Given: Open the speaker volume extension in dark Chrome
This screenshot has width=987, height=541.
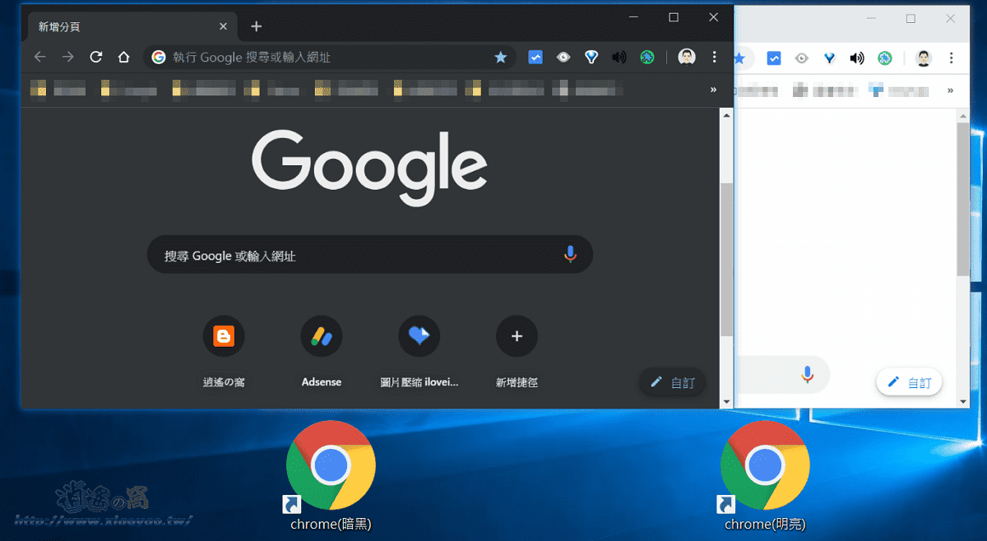Looking at the screenshot, I should pos(619,57).
